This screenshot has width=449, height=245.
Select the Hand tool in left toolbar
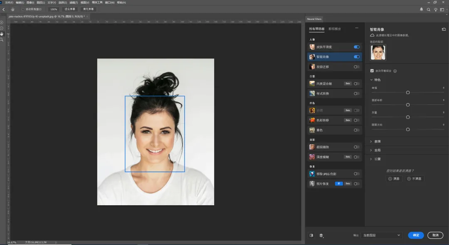pos(2,34)
